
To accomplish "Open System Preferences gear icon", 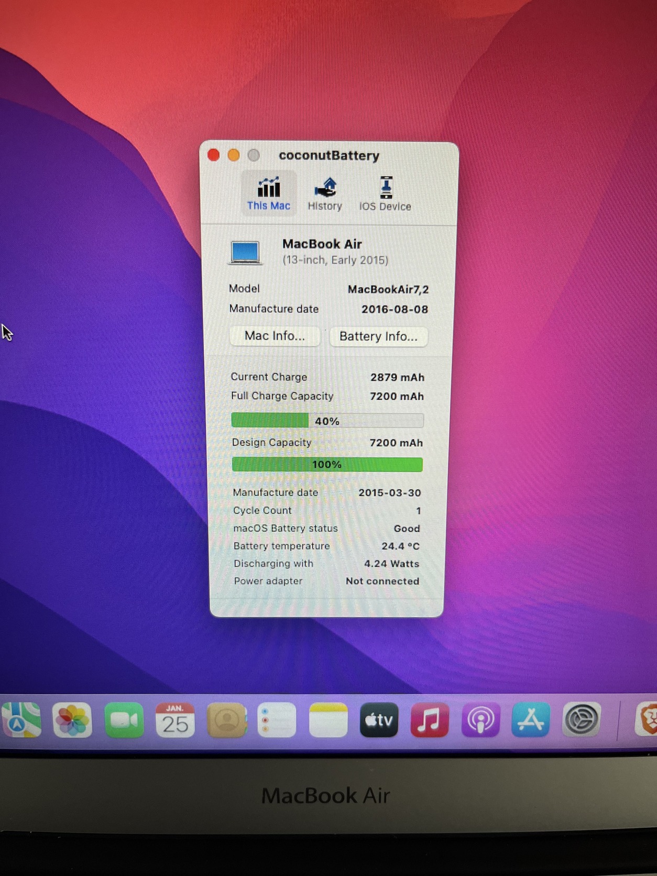I will 582,719.
